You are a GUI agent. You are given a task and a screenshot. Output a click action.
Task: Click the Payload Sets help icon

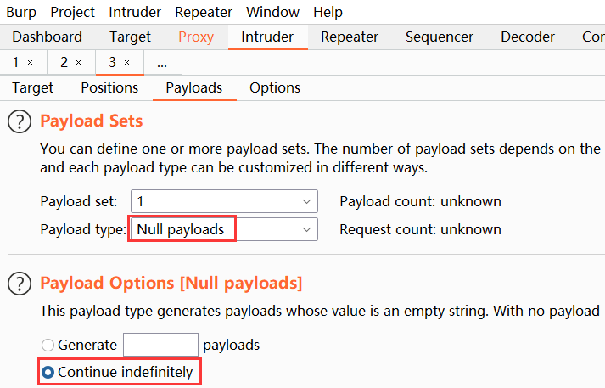[18, 121]
